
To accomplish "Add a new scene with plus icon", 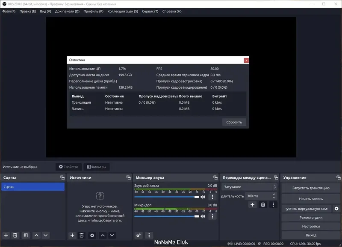I will pos(6,235).
